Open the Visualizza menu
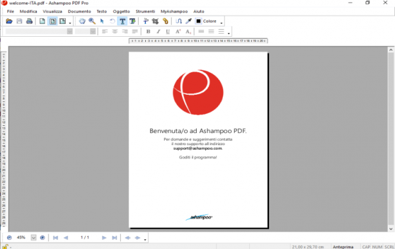Viewport: 395px width, 249px height. [x=52, y=12]
